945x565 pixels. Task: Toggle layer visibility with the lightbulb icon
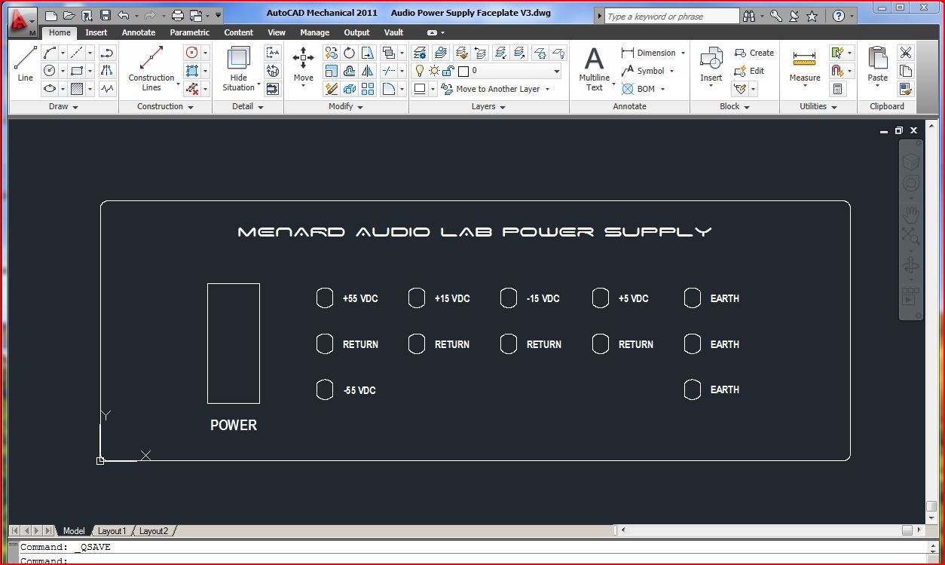[421, 71]
